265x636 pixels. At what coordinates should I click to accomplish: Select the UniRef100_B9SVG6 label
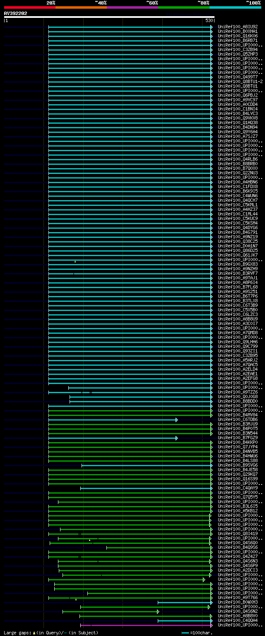coord(238,465)
